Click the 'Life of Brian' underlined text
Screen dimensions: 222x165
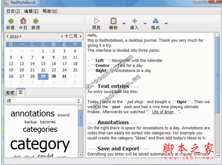coord(163,112)
